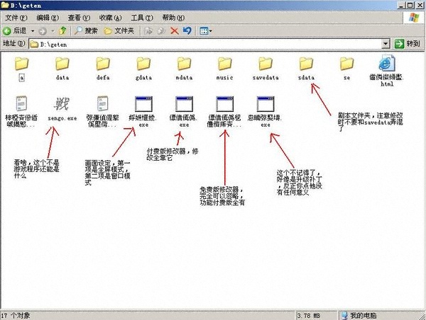
Task: Open the savedata folder
Action: 265,65
